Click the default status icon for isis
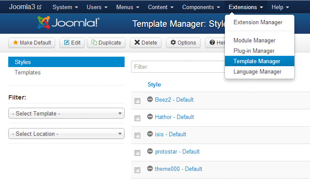 [150, 134]
